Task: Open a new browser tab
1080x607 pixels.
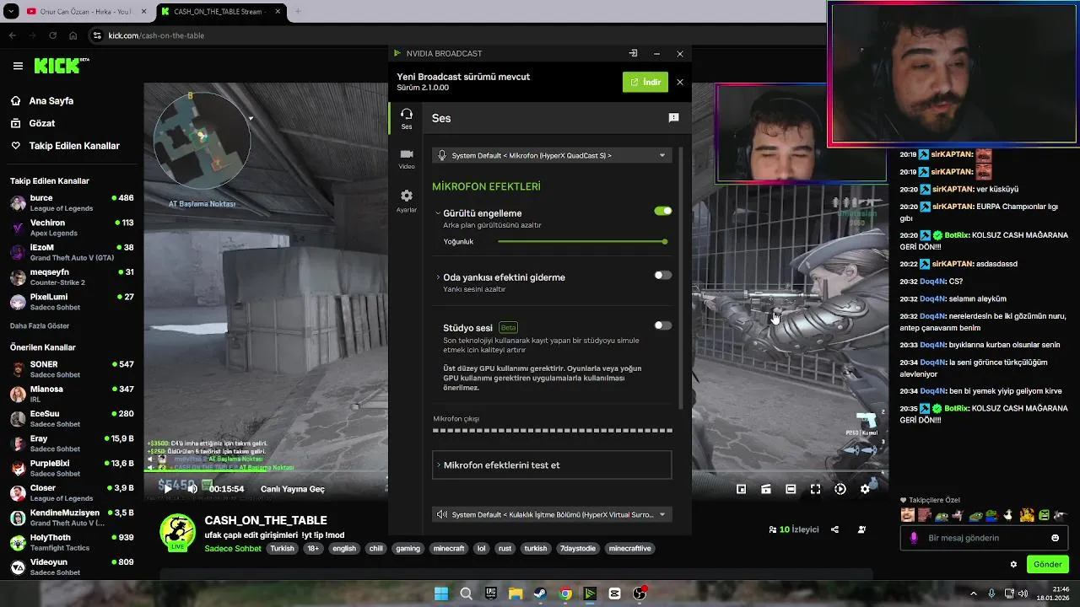Action: [297, 12]
